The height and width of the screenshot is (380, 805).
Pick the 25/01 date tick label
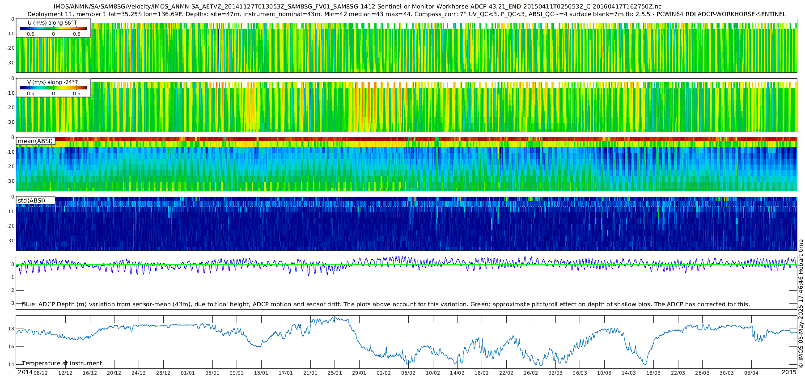point(335,373)
